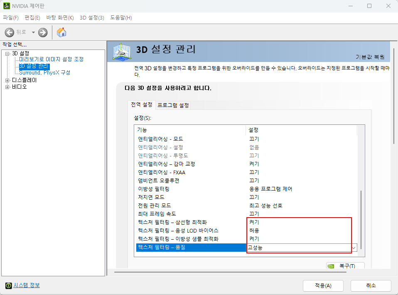Select the 저지연 모드 row
Screen dimensions: 398x295
(x=246, y=197)
